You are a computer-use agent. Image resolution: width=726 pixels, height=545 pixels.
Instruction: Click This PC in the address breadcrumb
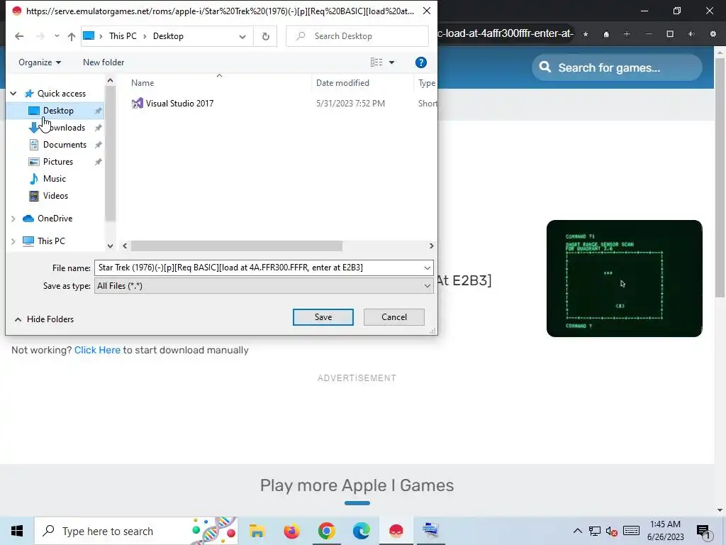point(123,36)
